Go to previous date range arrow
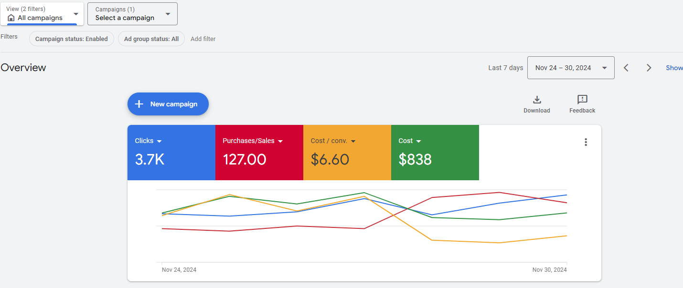The height and width of the screenshot is (288, 683). click(626, 68)
